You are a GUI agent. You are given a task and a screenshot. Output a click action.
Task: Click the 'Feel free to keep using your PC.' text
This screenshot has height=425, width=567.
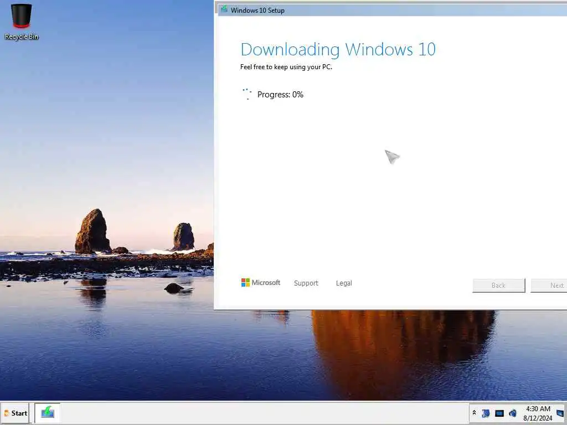coord(286,67)
